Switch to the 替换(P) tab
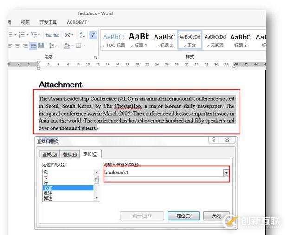The image size is (285, 235). coord(70,155)
